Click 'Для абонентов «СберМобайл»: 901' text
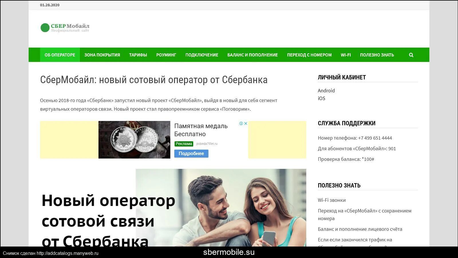458x258 pixels. pyautogui.click(x=357, y=148)
